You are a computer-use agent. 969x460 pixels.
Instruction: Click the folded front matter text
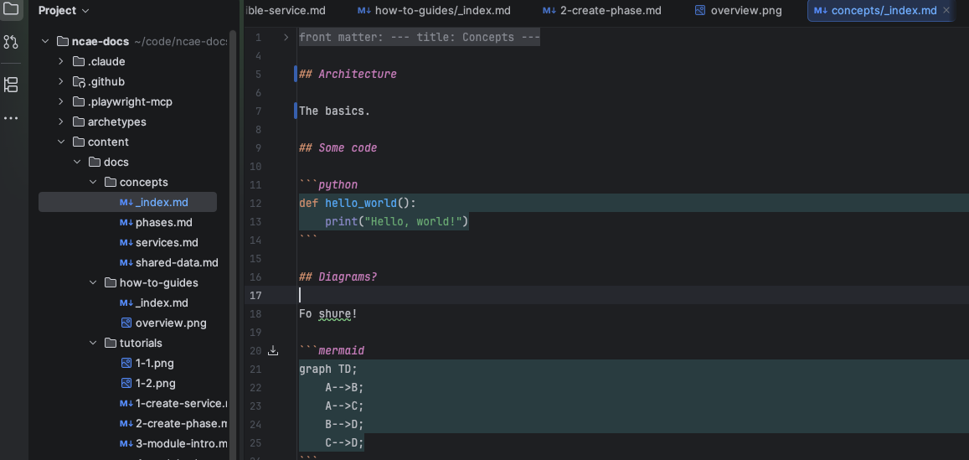pos(420,38)
